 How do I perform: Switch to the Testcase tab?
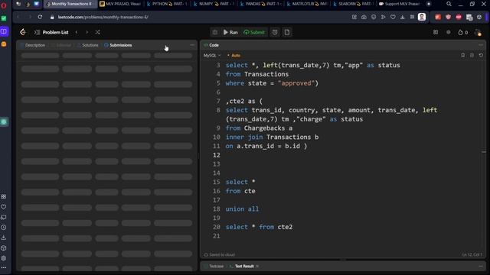click(214, 267)
